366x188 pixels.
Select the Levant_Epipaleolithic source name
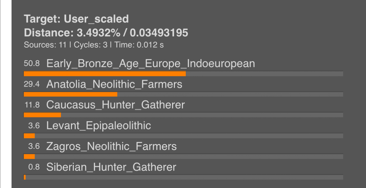pyautogui.click(x=98, y=126)
